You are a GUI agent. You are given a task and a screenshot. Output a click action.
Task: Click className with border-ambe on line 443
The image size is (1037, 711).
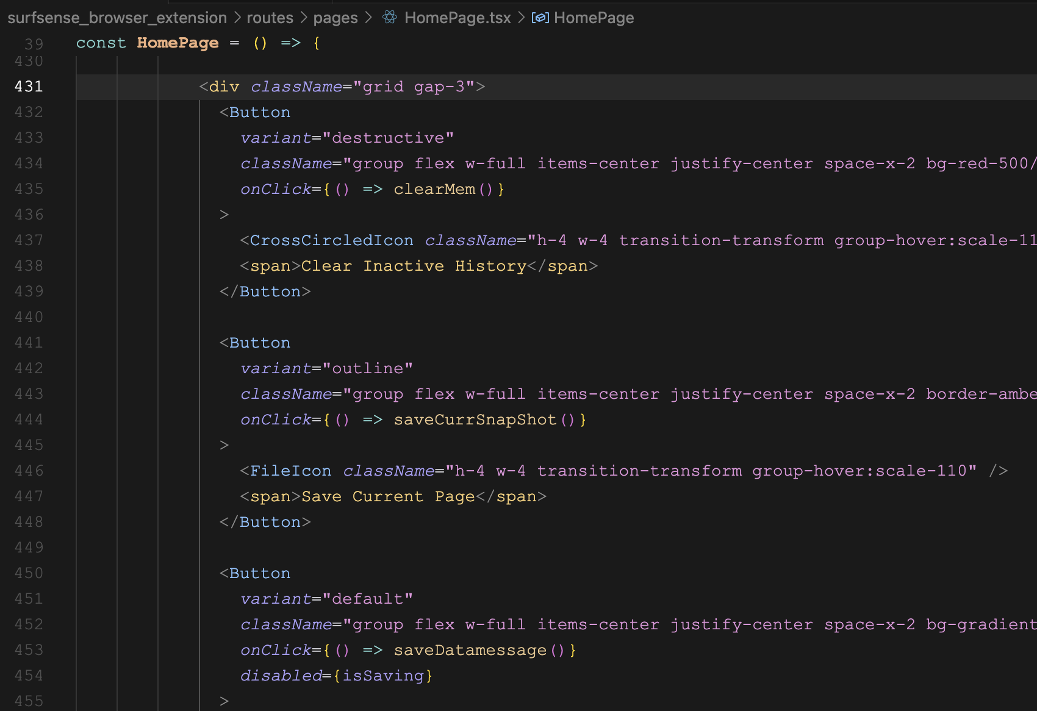click(639, 394)
